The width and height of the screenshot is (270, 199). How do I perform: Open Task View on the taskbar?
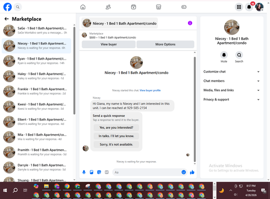(x=25, y=190)
